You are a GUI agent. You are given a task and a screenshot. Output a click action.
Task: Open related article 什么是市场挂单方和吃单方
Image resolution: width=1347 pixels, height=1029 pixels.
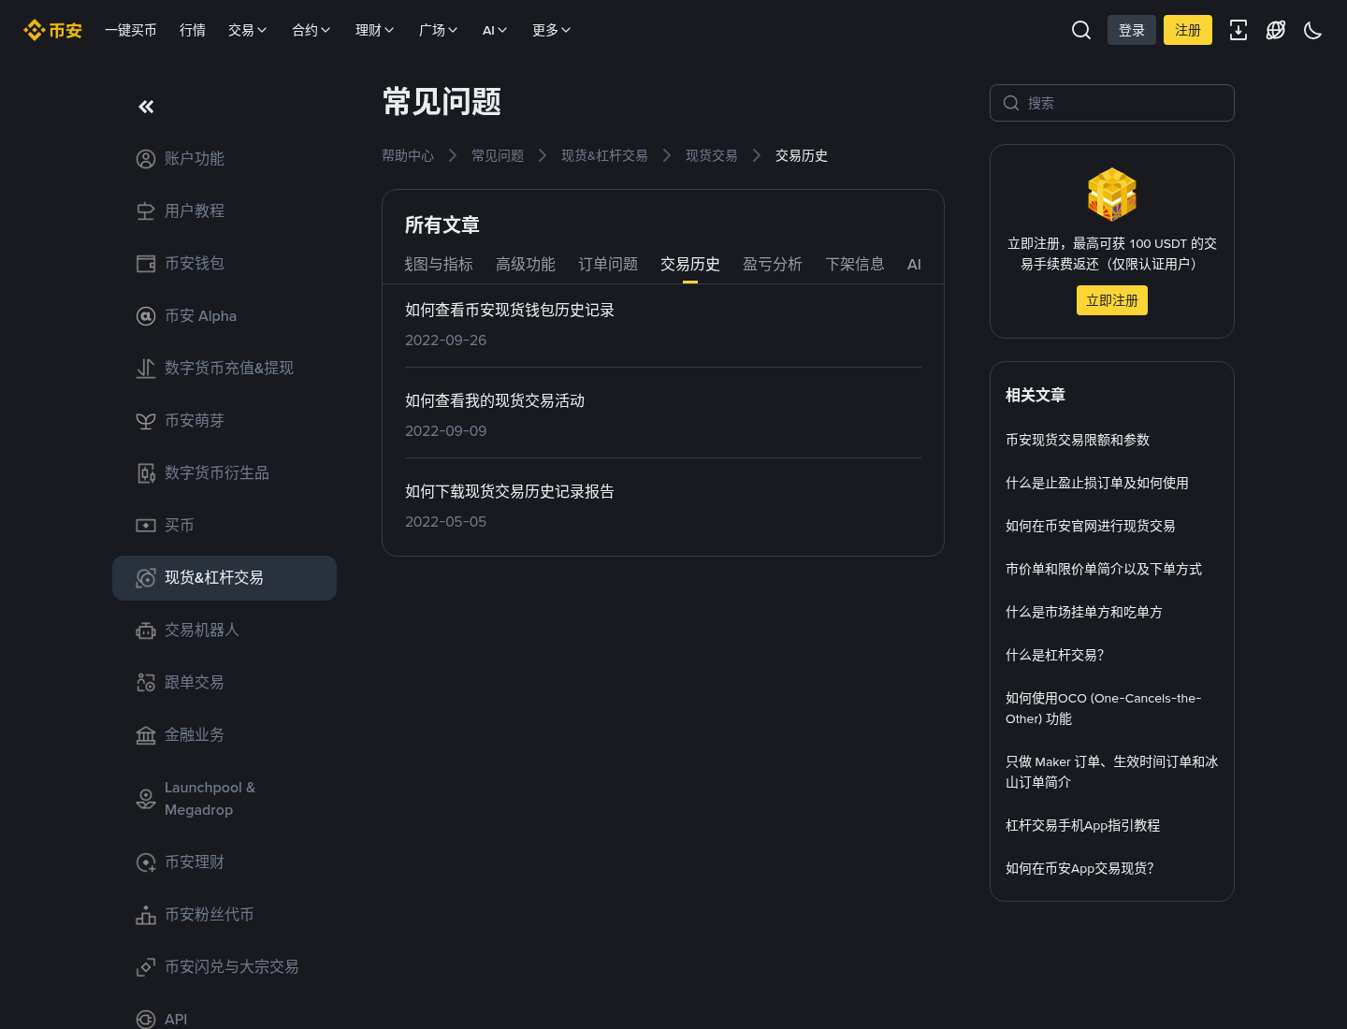click(x=1084, y=612)
